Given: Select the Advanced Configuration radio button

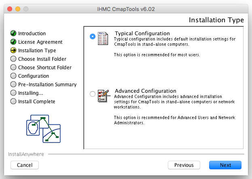Looking at the screenshot, I should point(93,94).
